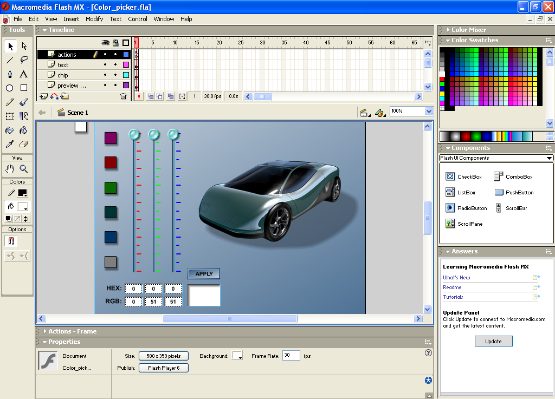Expand the Actions - Frame panel
555x399 pixels.
click(x=45, y=331)
